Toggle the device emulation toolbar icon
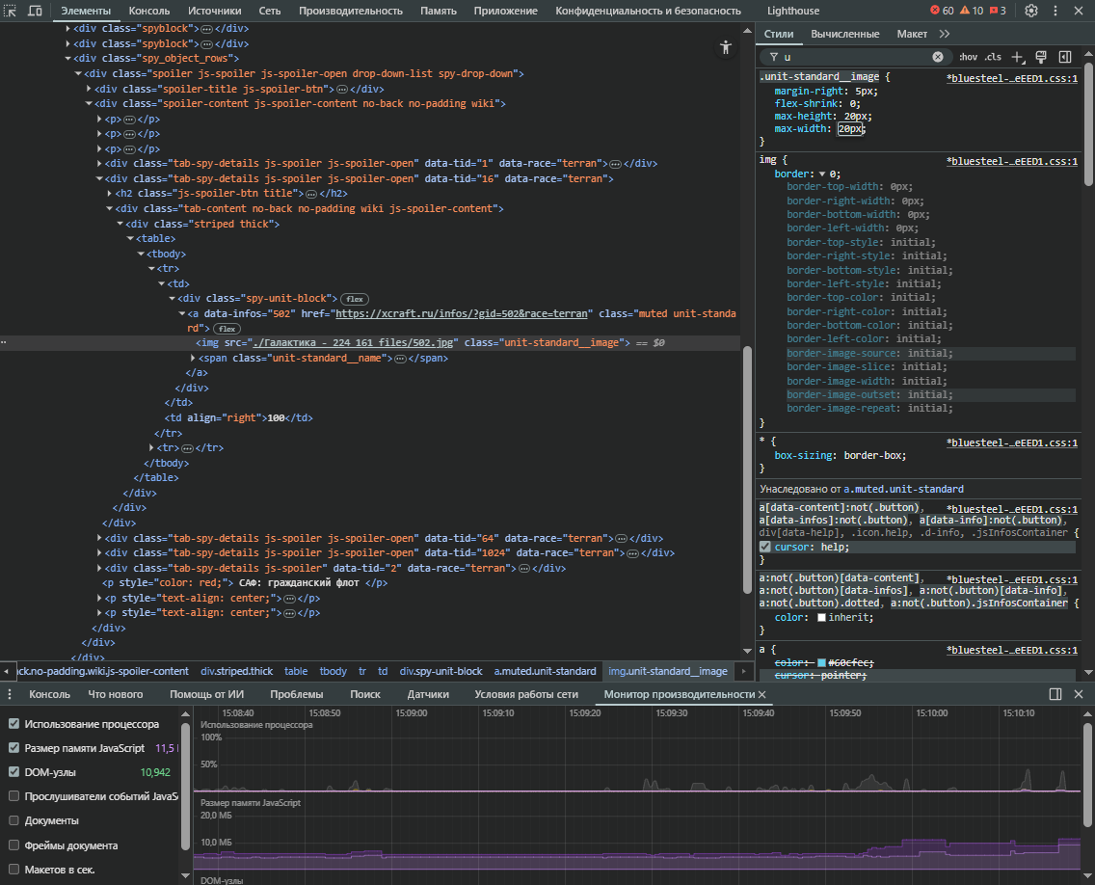 click(35, 11)
